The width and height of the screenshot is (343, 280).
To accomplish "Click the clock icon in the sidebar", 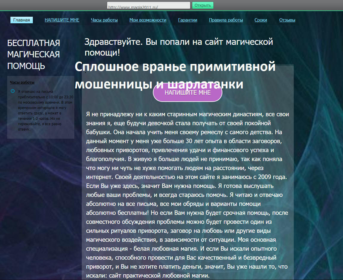I will pyautogui.click(x=13, y=91).
